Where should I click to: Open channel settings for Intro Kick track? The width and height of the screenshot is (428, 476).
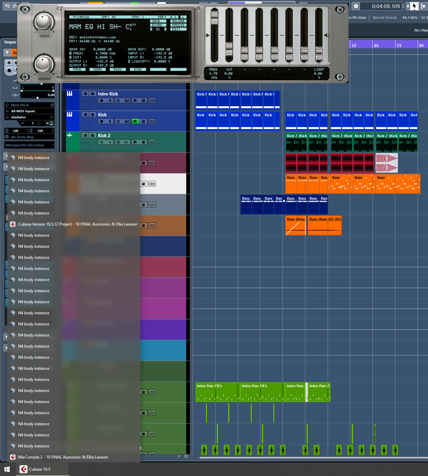pos(118,101)
